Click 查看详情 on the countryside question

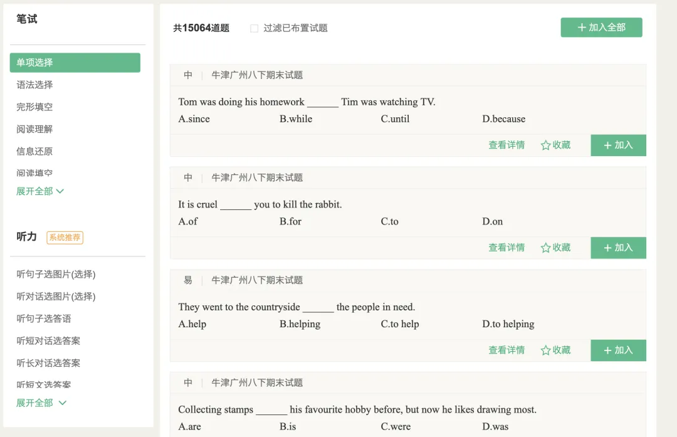[x=506, y=350]
